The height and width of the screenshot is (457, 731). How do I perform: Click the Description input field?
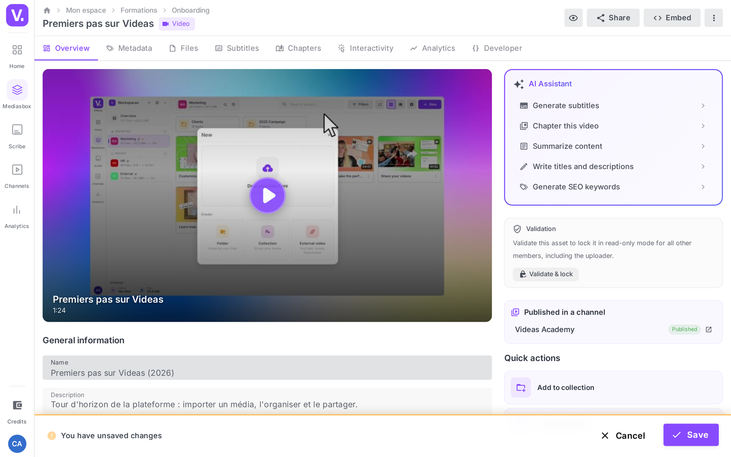(x=267, y=401)
